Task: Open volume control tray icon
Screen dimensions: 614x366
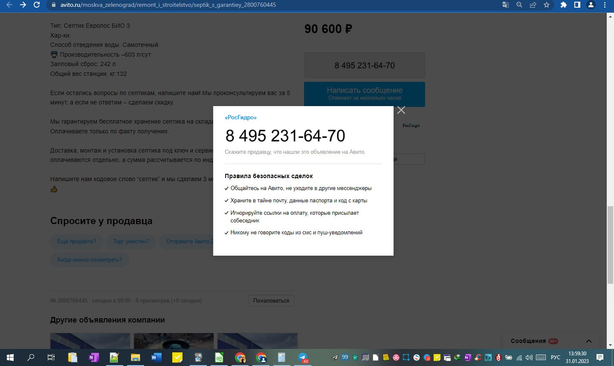Action: [529, 357]
